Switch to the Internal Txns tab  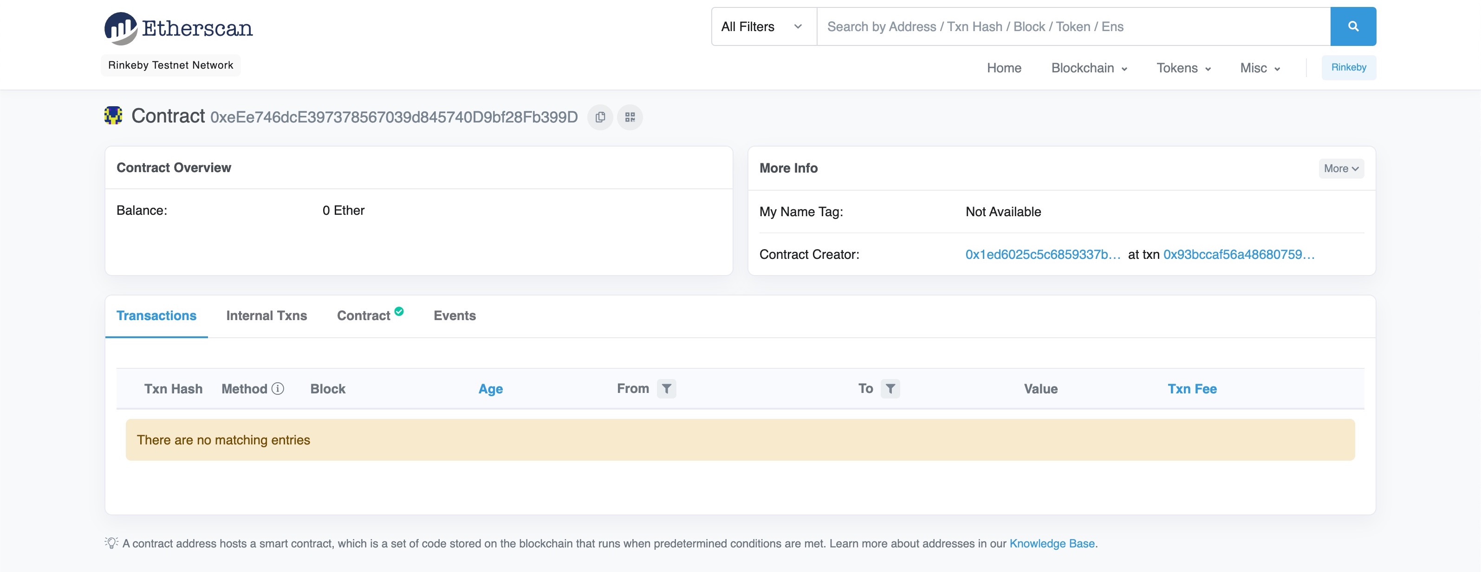pos(266,315)
